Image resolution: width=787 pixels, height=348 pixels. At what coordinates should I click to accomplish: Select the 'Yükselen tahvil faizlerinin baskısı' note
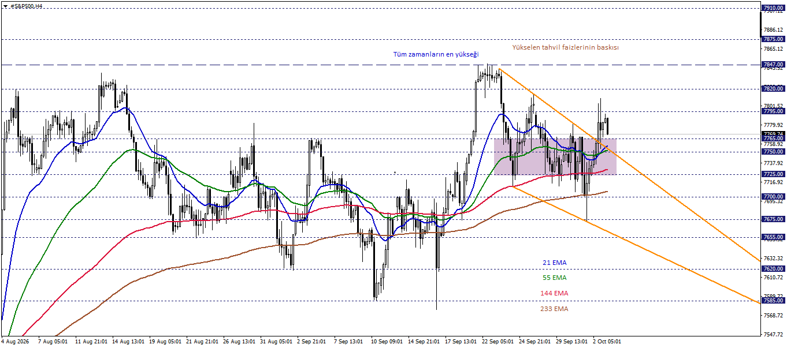click(x=565, y=47)
